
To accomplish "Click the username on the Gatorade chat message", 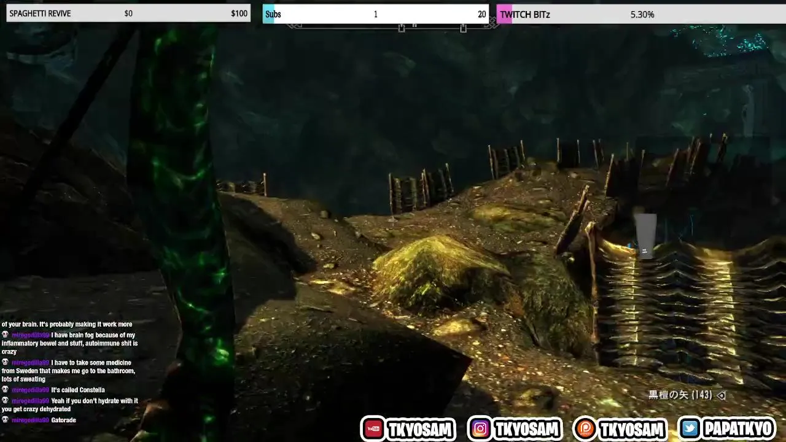I will pyautogui.click(x=30, y=421).
